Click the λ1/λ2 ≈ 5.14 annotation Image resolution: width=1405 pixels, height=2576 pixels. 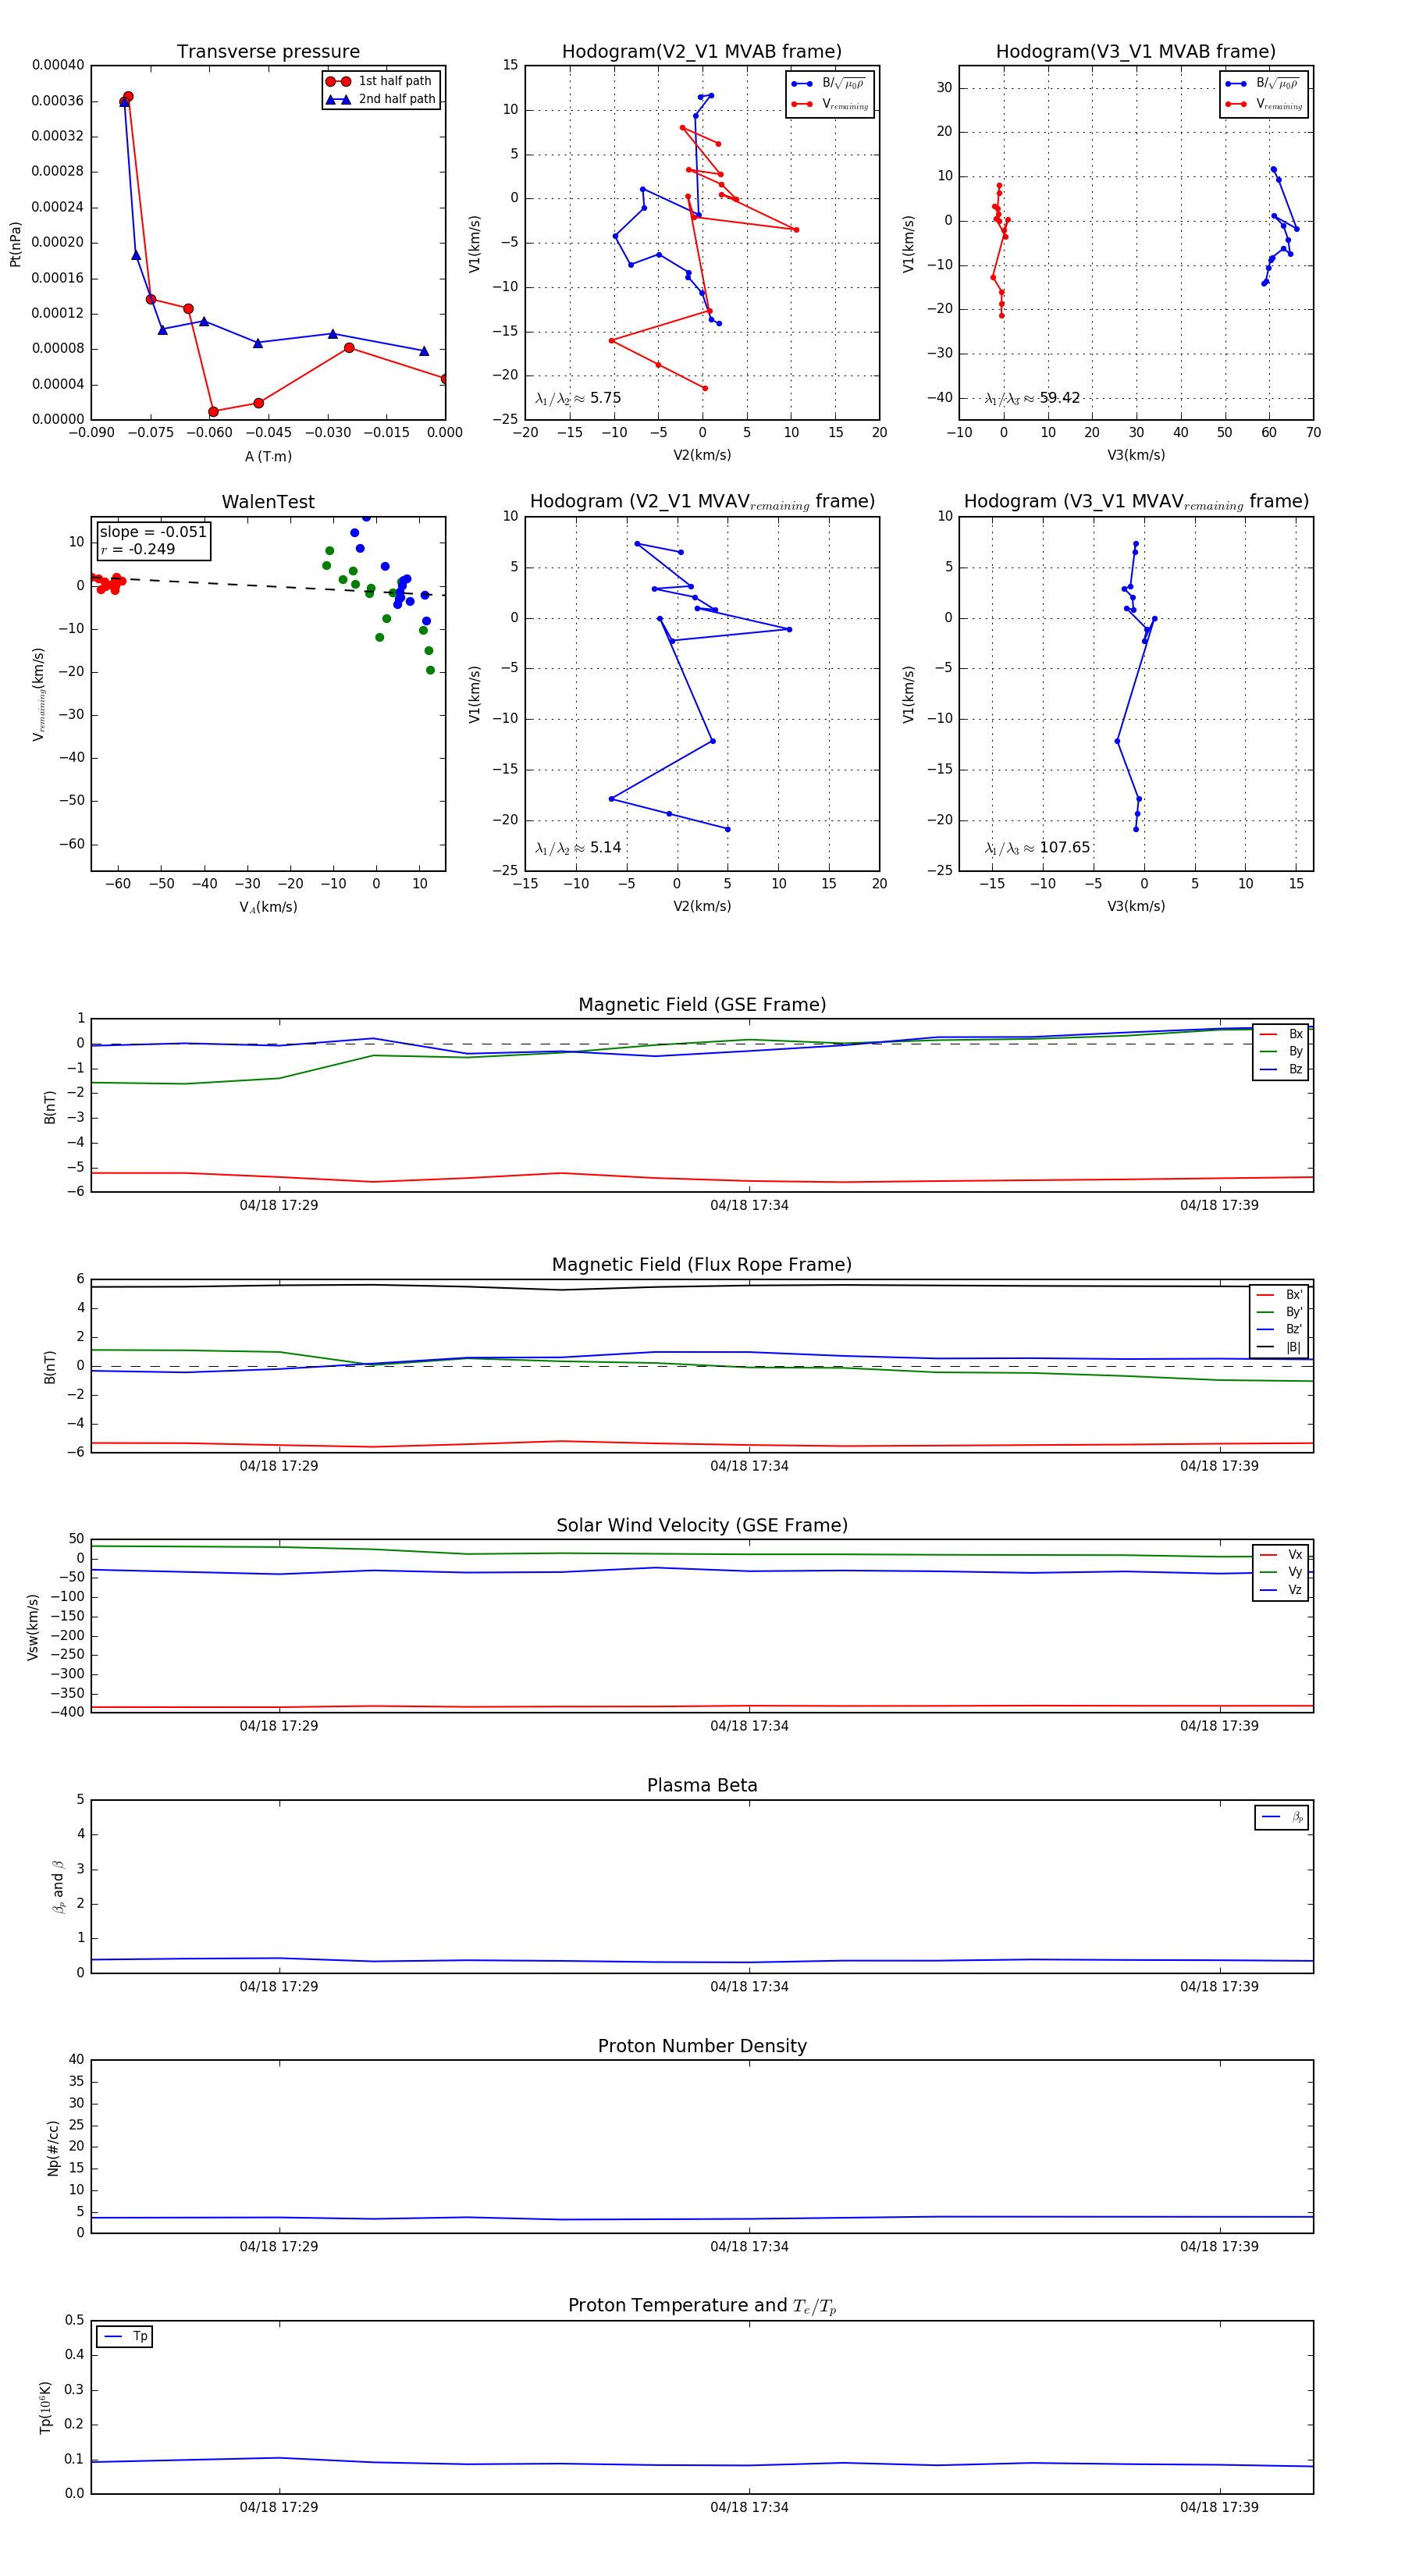(x=578, y=848)
